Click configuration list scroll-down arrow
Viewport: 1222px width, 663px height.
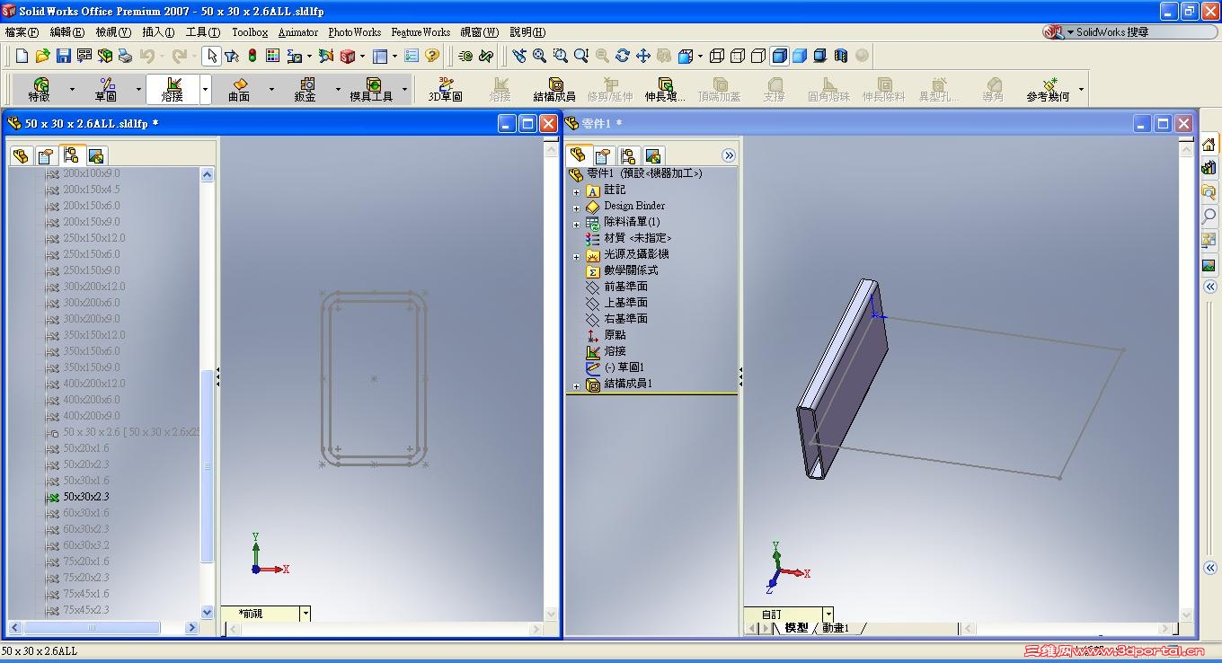(208, 612)
